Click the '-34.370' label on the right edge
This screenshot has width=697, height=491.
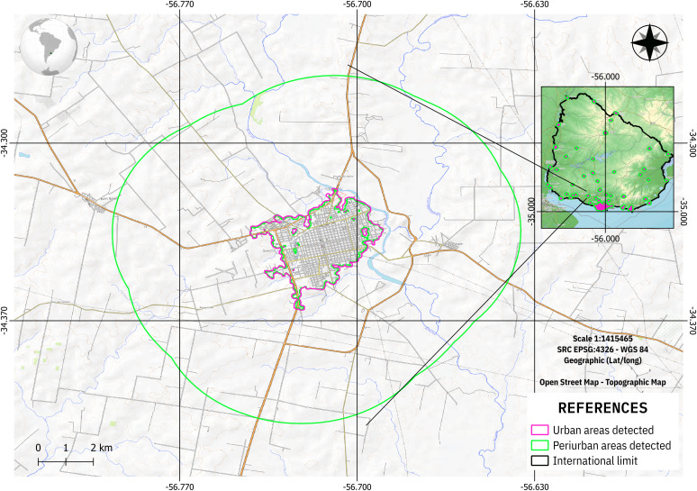692,320
